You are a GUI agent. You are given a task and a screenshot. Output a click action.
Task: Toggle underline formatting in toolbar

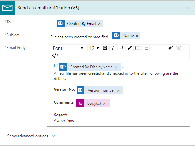[x=121, y=48]
